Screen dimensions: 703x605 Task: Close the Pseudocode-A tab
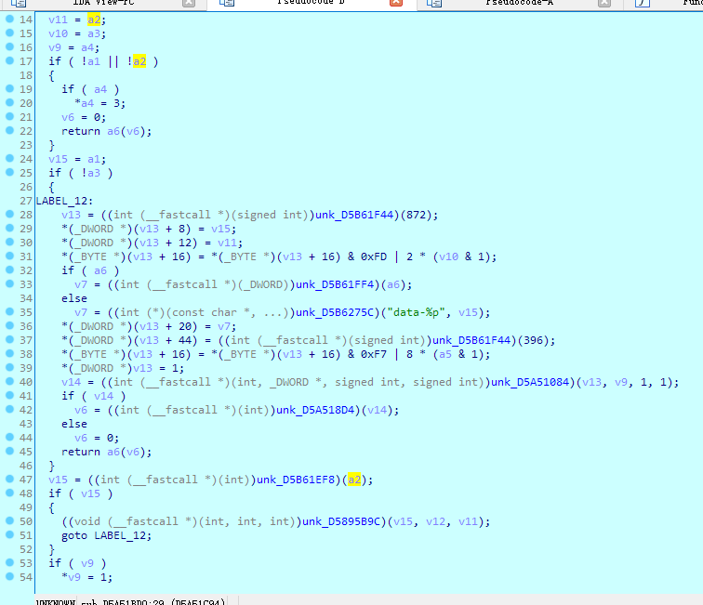click(604, 2)
